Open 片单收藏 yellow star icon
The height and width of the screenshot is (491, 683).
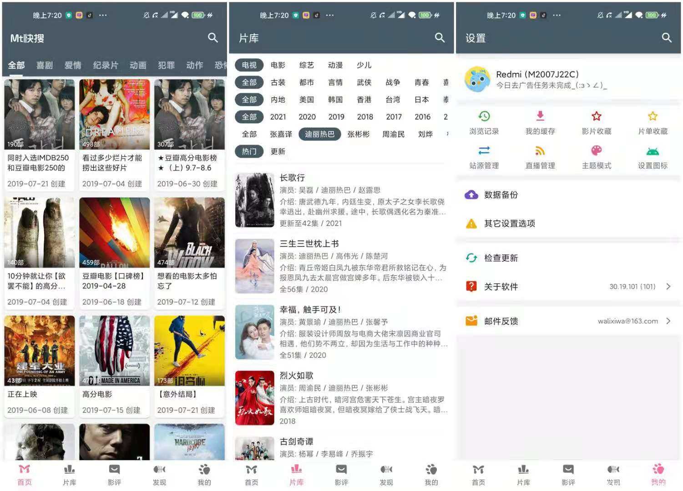653,116
